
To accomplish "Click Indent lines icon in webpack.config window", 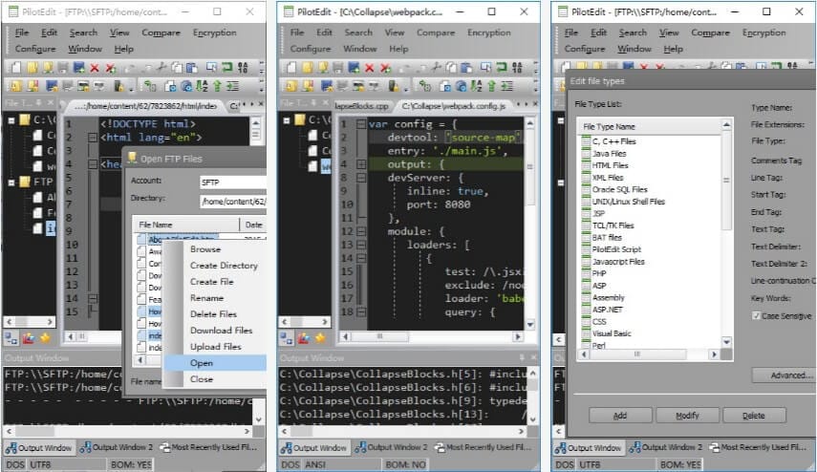I will 507,85.
